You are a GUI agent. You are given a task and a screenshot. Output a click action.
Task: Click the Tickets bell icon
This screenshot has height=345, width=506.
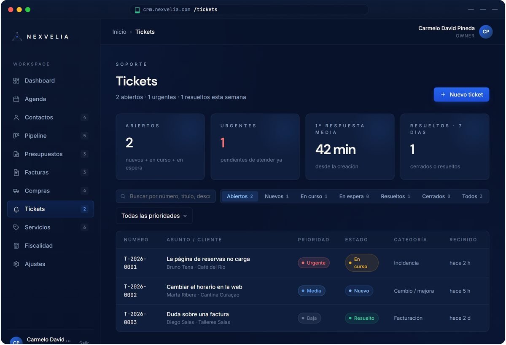(16, 209)
